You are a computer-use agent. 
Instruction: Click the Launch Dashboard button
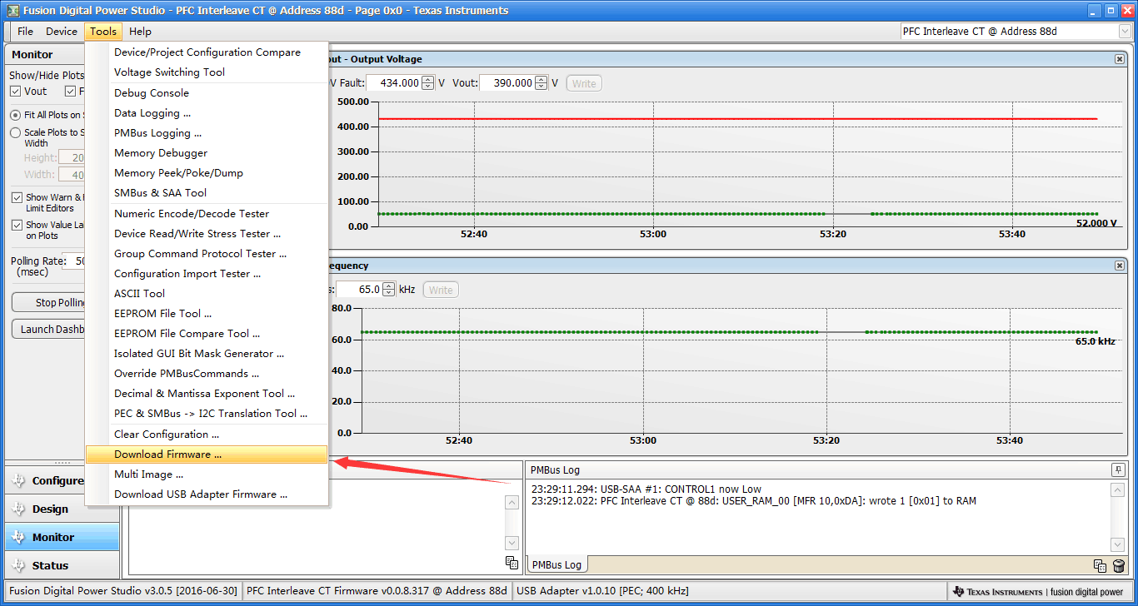tap(49, 330)
